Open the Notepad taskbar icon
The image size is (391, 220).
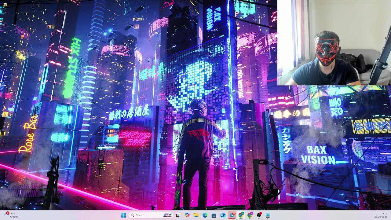268,215
